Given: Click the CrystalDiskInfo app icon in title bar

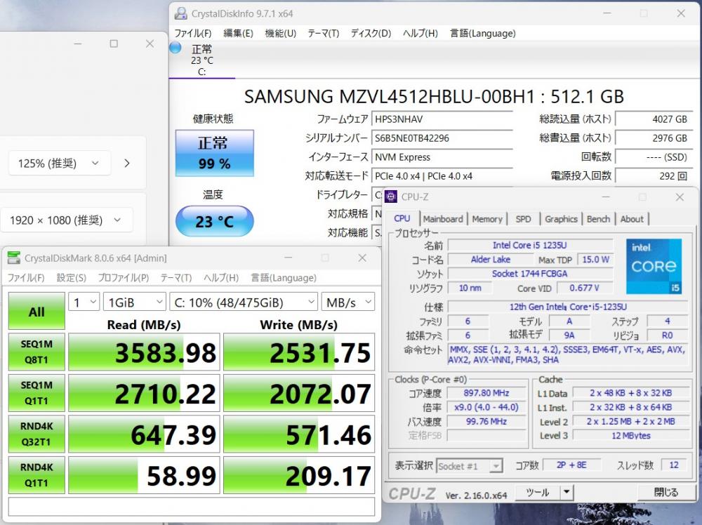Looking at the screenshot, I should click(181, 13).
